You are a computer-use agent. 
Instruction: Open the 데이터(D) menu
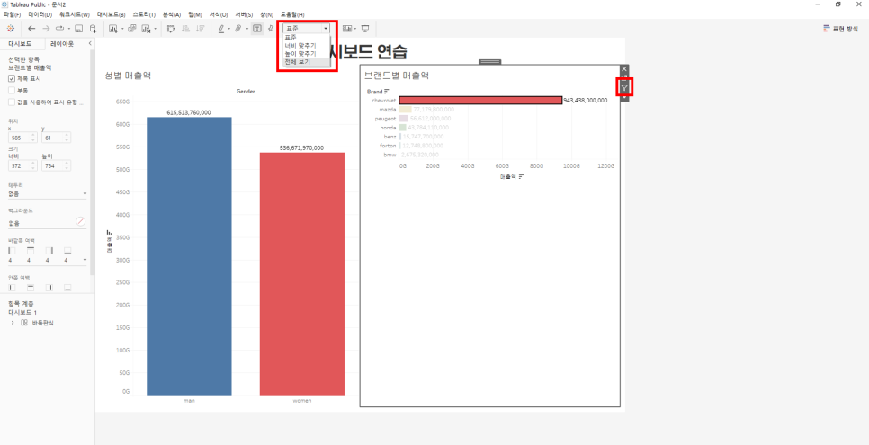40,13
